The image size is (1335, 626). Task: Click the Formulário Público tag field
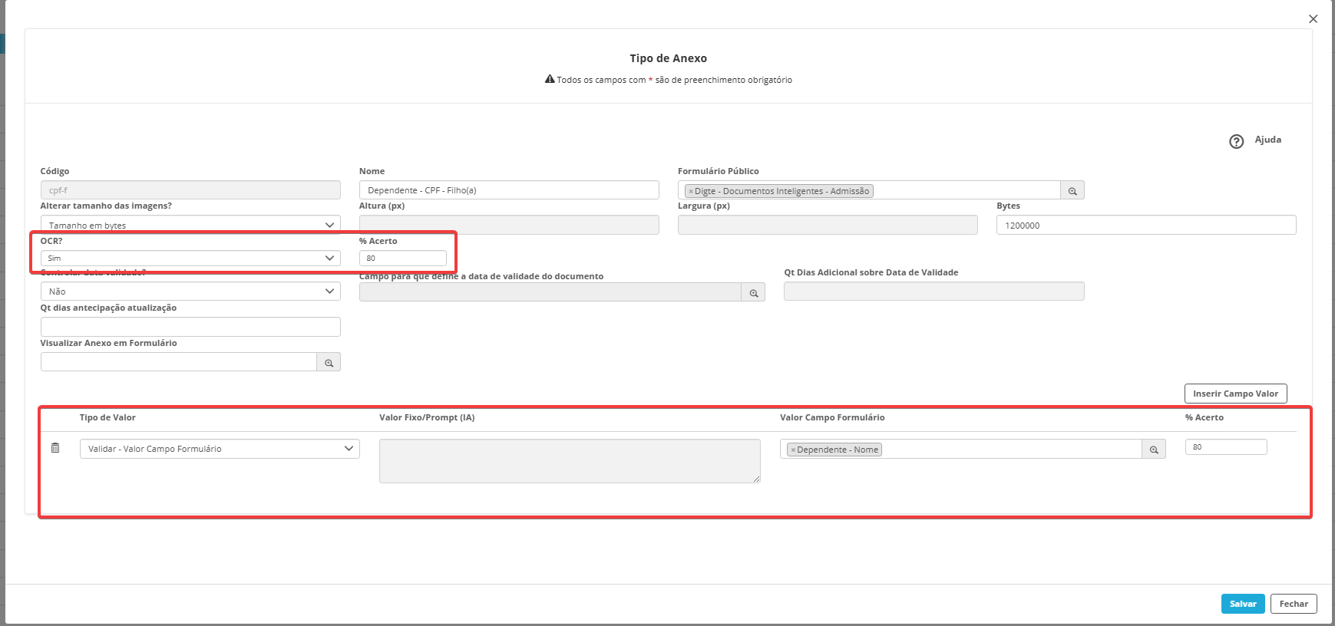(x=869, y=191)
